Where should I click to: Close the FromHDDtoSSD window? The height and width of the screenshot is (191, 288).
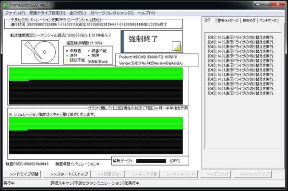click(x=278, y=4)
